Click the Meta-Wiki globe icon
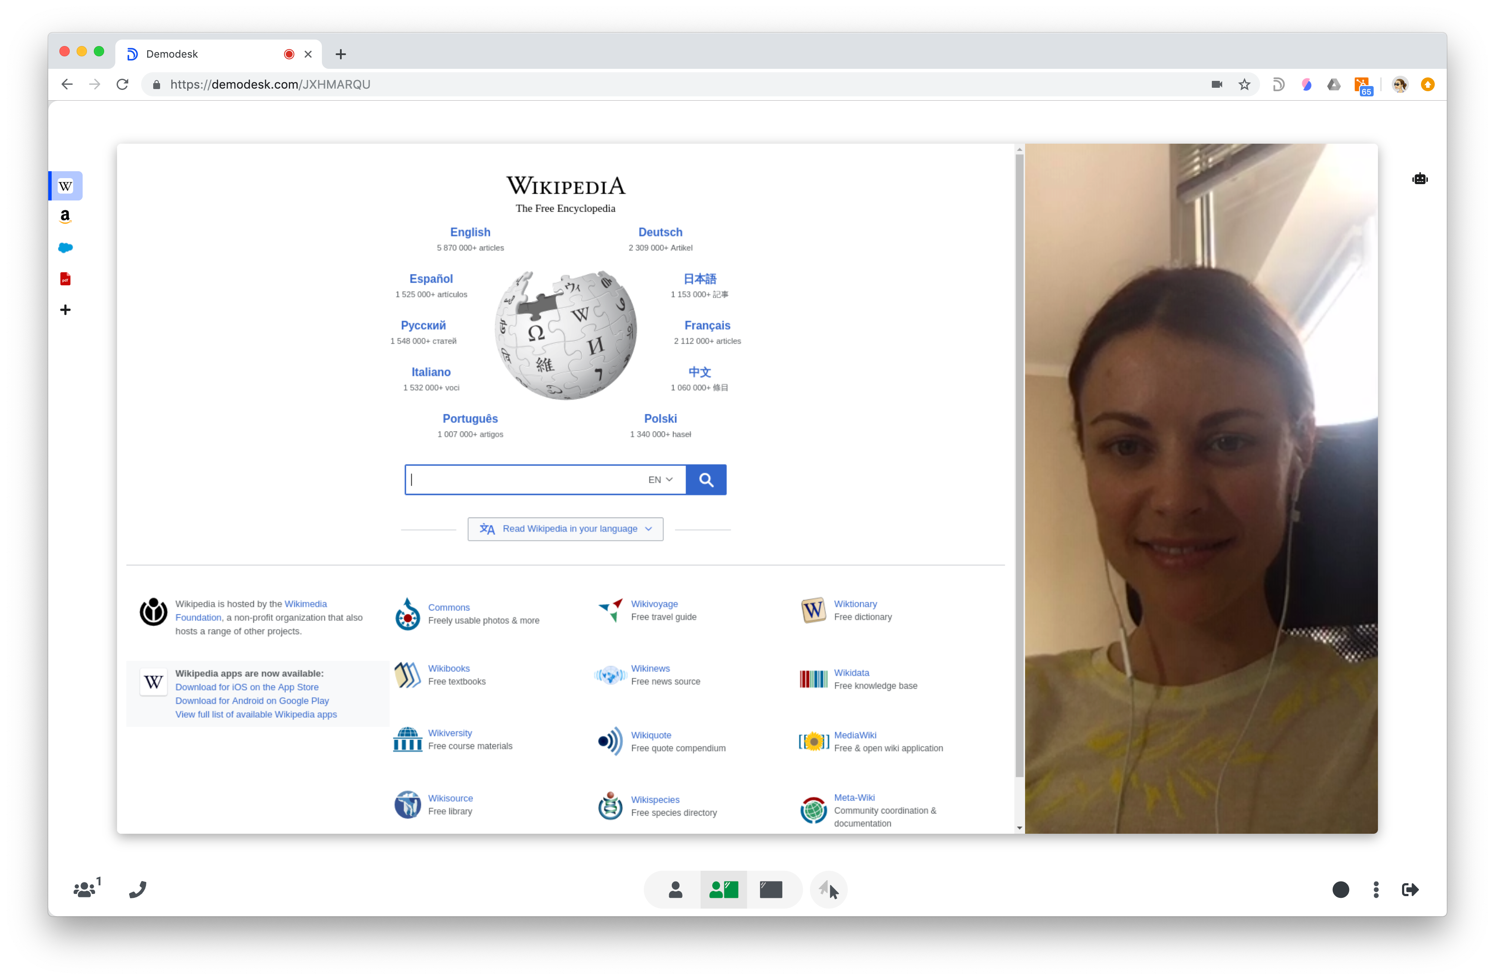 point(813,810)
